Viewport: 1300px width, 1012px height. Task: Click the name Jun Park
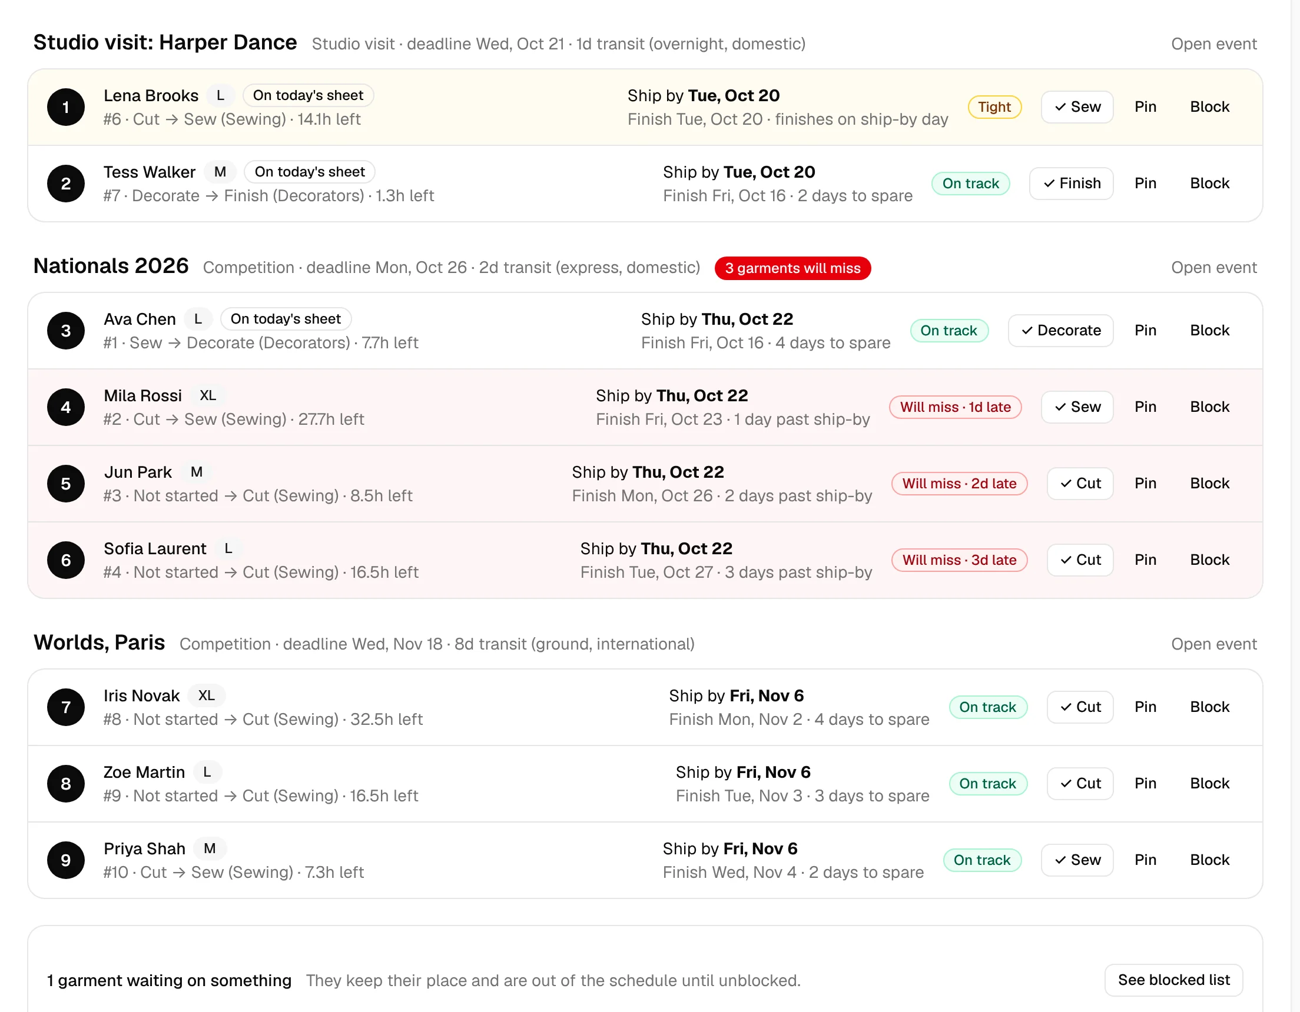point(138,472)
